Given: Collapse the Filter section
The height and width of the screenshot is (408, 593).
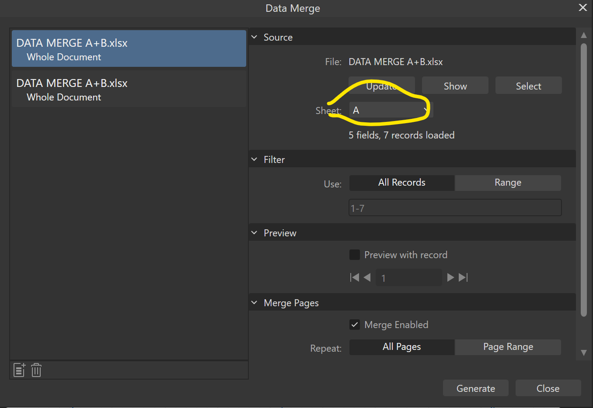Looking at the screenshot, I should coord(255,159).
